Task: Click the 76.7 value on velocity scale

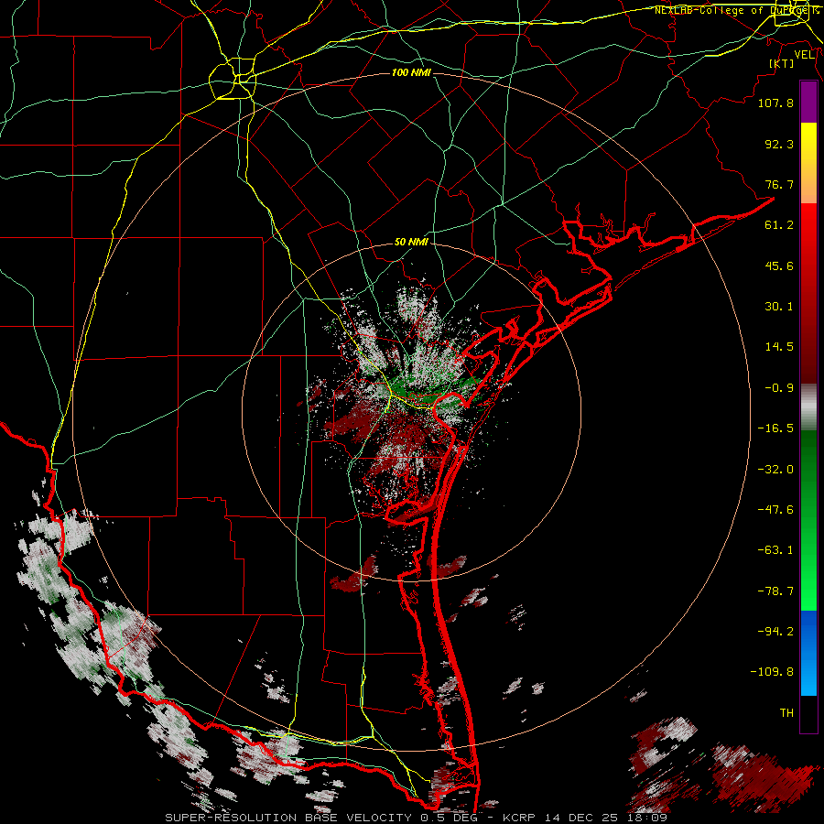Action: coord(779,184)
